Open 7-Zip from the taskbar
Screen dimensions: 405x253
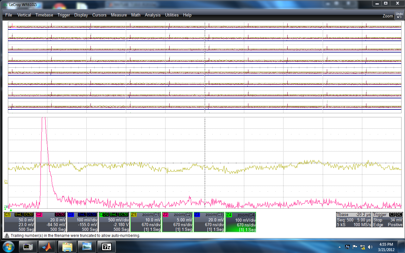(107, 246)
